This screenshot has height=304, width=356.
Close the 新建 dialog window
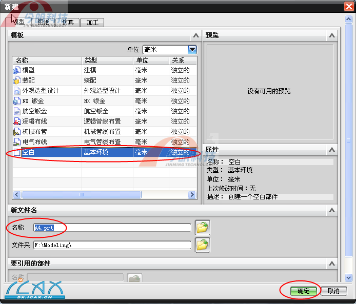click(x=349, y=6)
